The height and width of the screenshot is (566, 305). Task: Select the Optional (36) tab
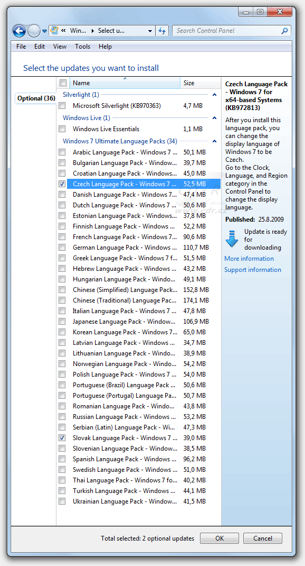click(x=36, y=98)
